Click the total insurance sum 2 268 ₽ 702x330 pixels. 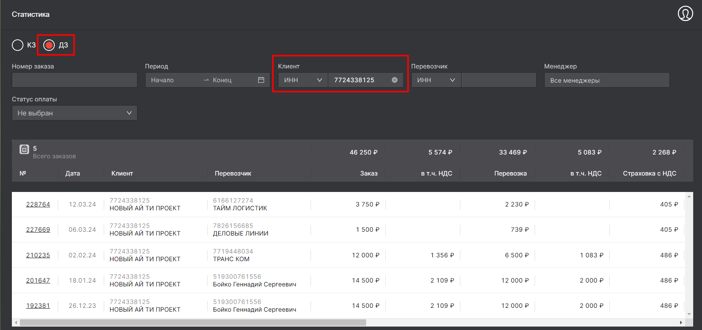coord(664,152)
